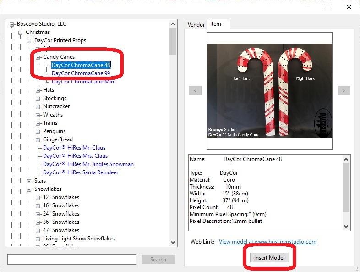
Task: Select DayCor Printed Props label
Action: tap(60, 40)
